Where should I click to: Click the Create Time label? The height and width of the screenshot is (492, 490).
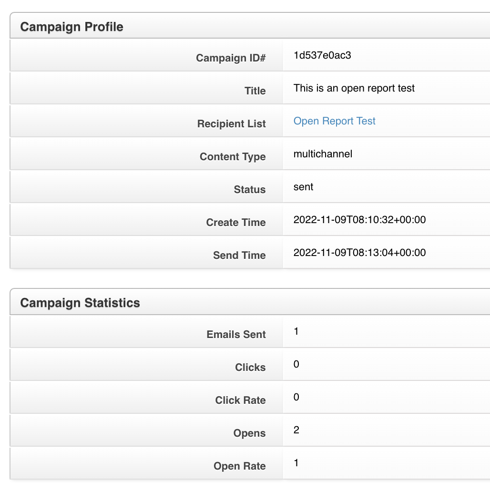coord(236,222)
